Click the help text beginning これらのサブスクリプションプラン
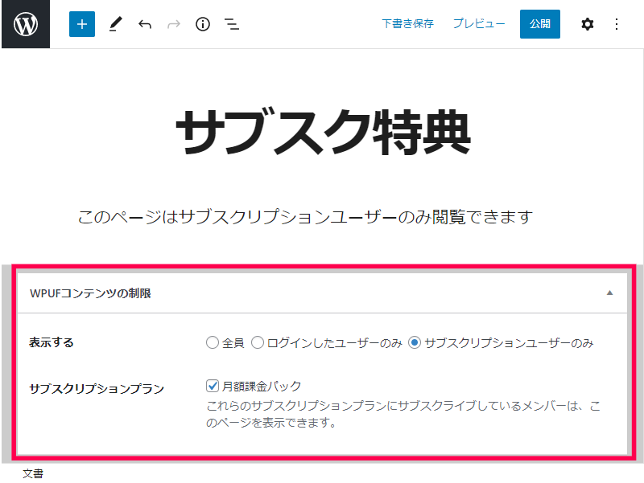 [403, 414]
